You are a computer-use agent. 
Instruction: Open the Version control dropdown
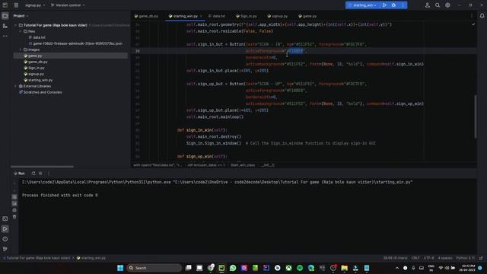coord(68,5)
